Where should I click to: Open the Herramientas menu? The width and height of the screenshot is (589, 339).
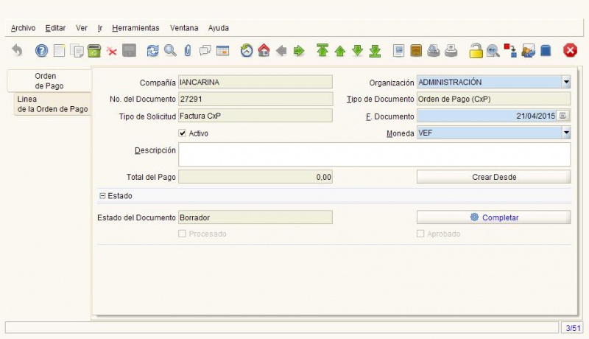(135, 28)
